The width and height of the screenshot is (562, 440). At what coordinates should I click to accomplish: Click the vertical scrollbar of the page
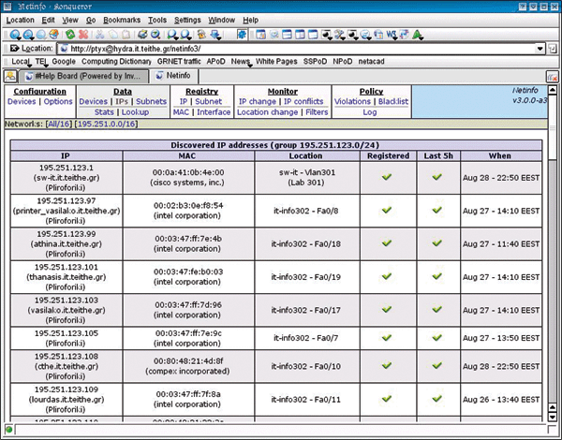553,253
